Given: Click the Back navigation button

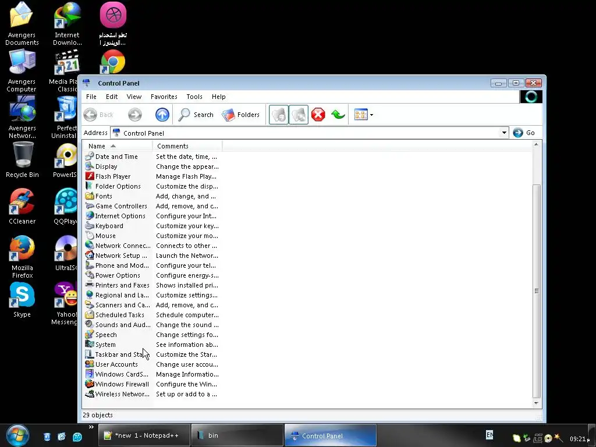Looking at the screenshot, I should pos(98,115).
